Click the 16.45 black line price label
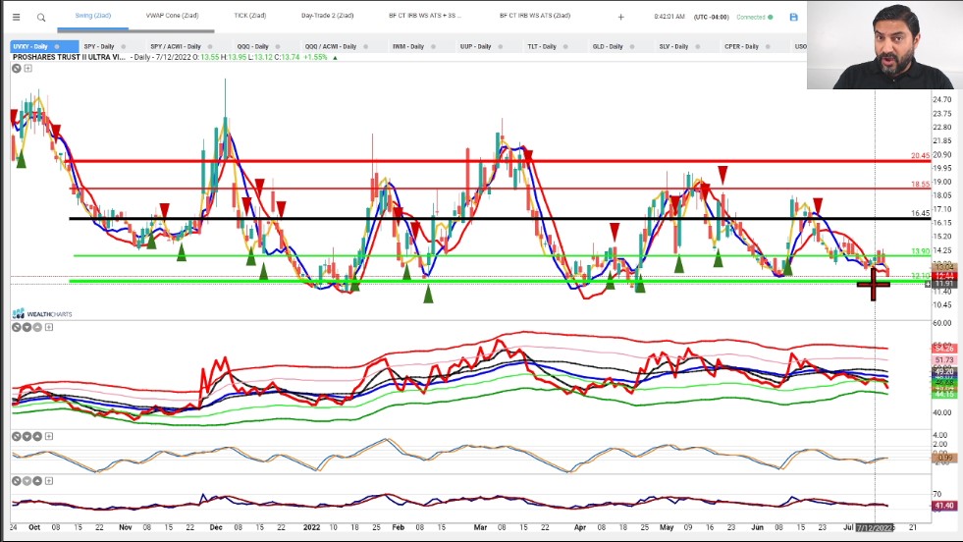Image resolution: width=963 pixels, height=542 pixels. [x=920, y=213]
